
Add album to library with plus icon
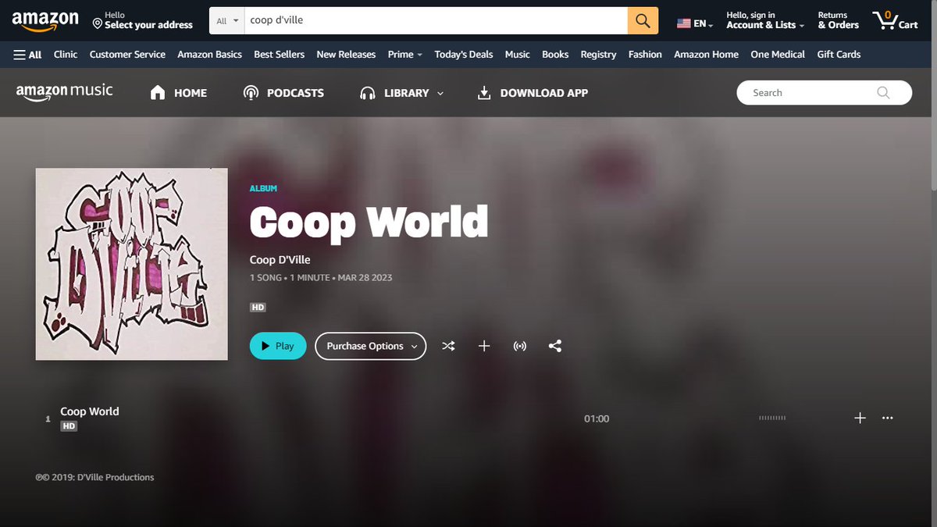(484, 346)
